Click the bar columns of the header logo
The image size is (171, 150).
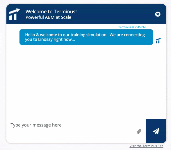click(13, 17)
